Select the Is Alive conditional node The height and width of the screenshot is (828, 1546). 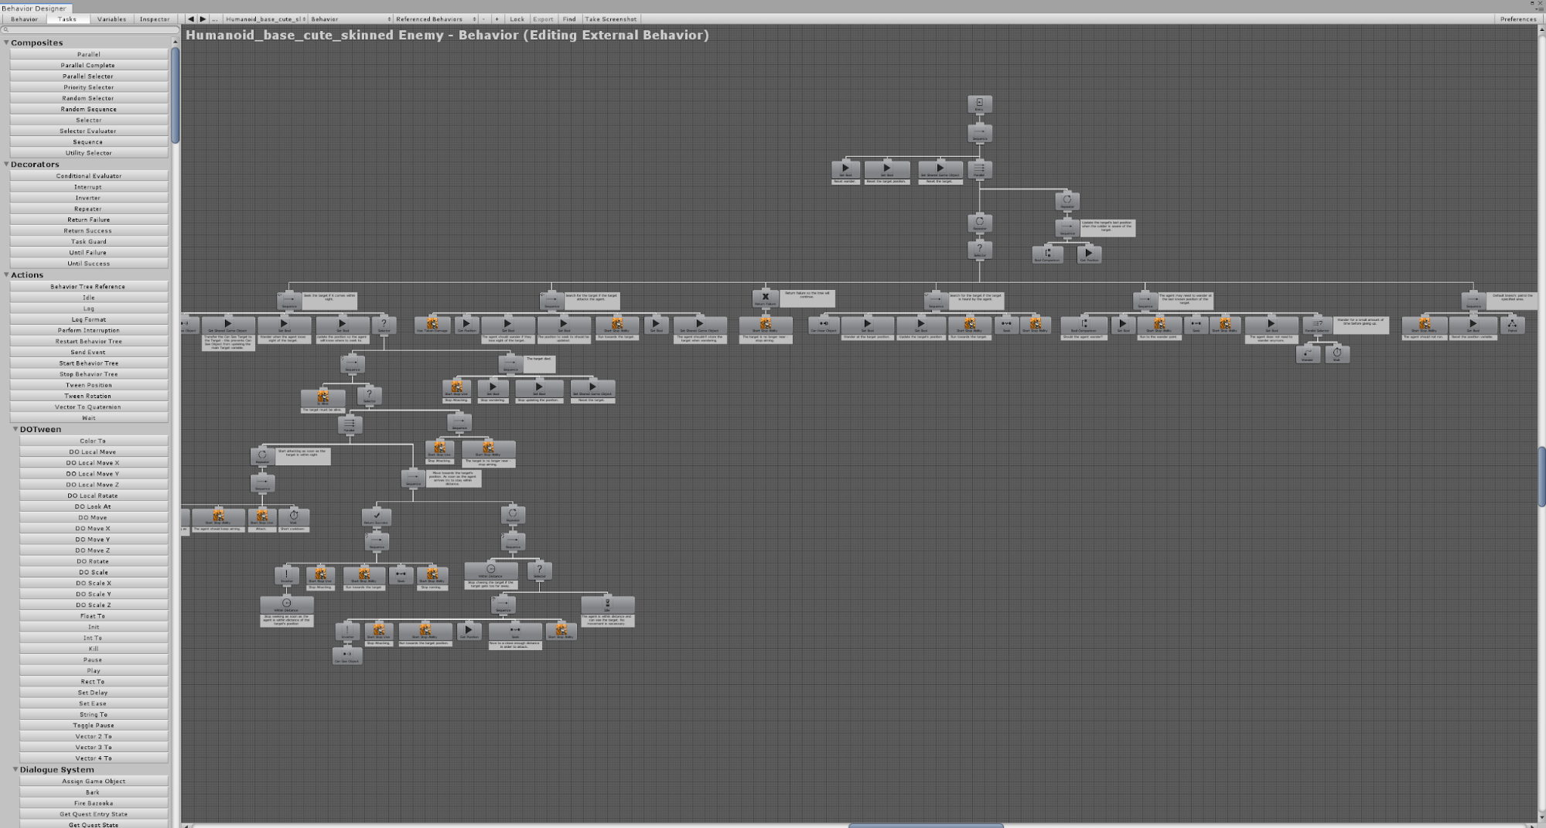(323, 398)
